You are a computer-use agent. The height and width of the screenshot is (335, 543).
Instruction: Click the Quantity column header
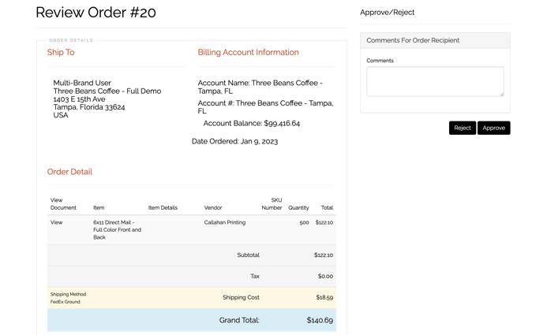pos(298,207)
